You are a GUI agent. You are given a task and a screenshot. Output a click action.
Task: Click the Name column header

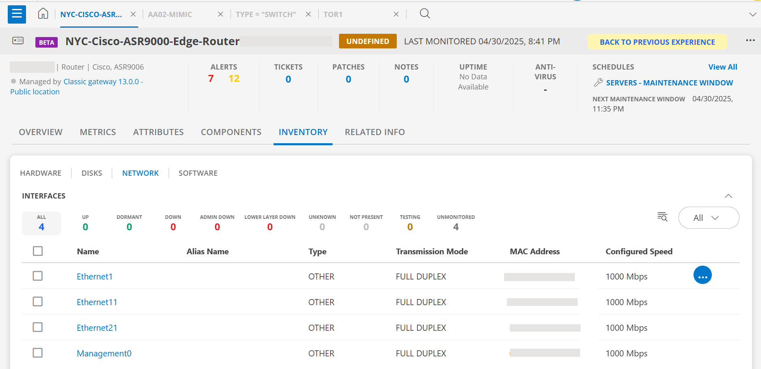[88, 251]
